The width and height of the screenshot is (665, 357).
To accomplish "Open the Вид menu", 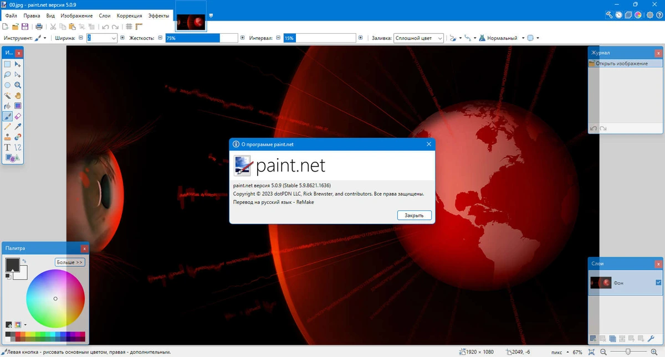I will [x=50, y=16].
